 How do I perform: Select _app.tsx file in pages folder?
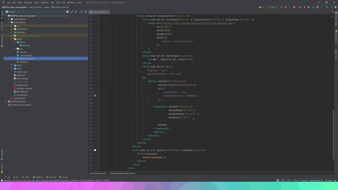[23, 52]
